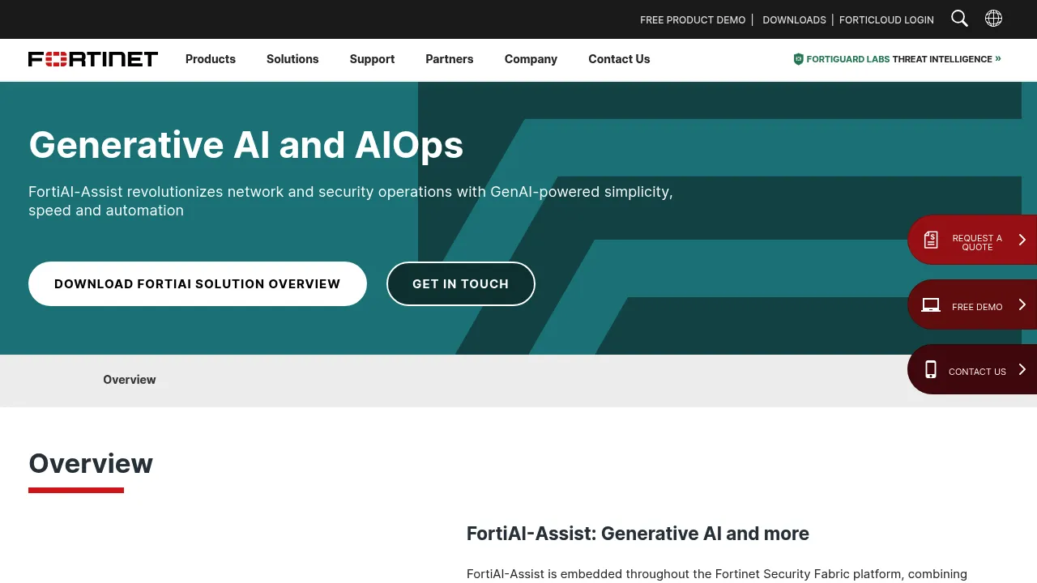Click the FortiAI-Assist revolutionizes network tagline
The width and height of the screenshot is (1037, 583).
[x=351, y=201]
